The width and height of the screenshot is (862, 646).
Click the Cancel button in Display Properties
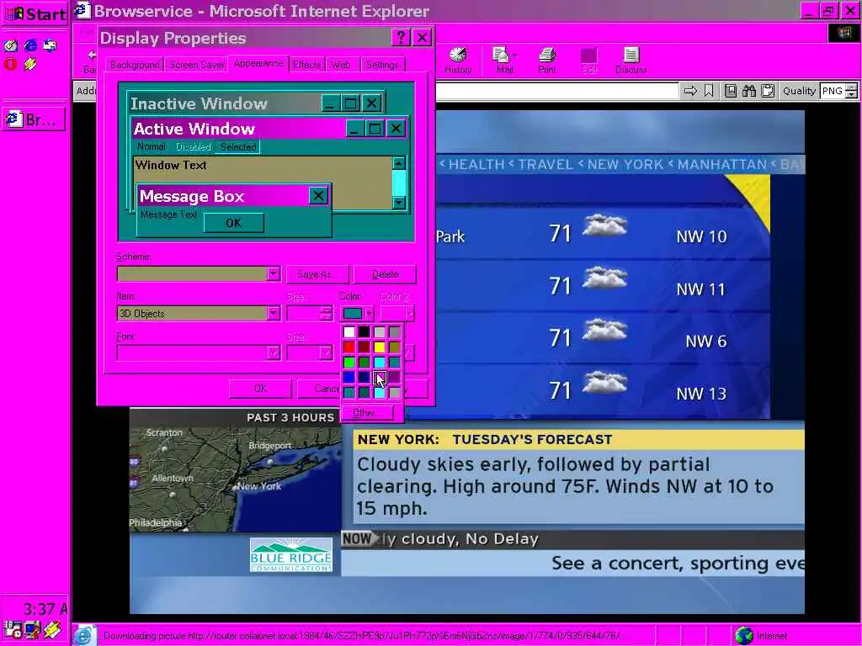pos(321,389)
